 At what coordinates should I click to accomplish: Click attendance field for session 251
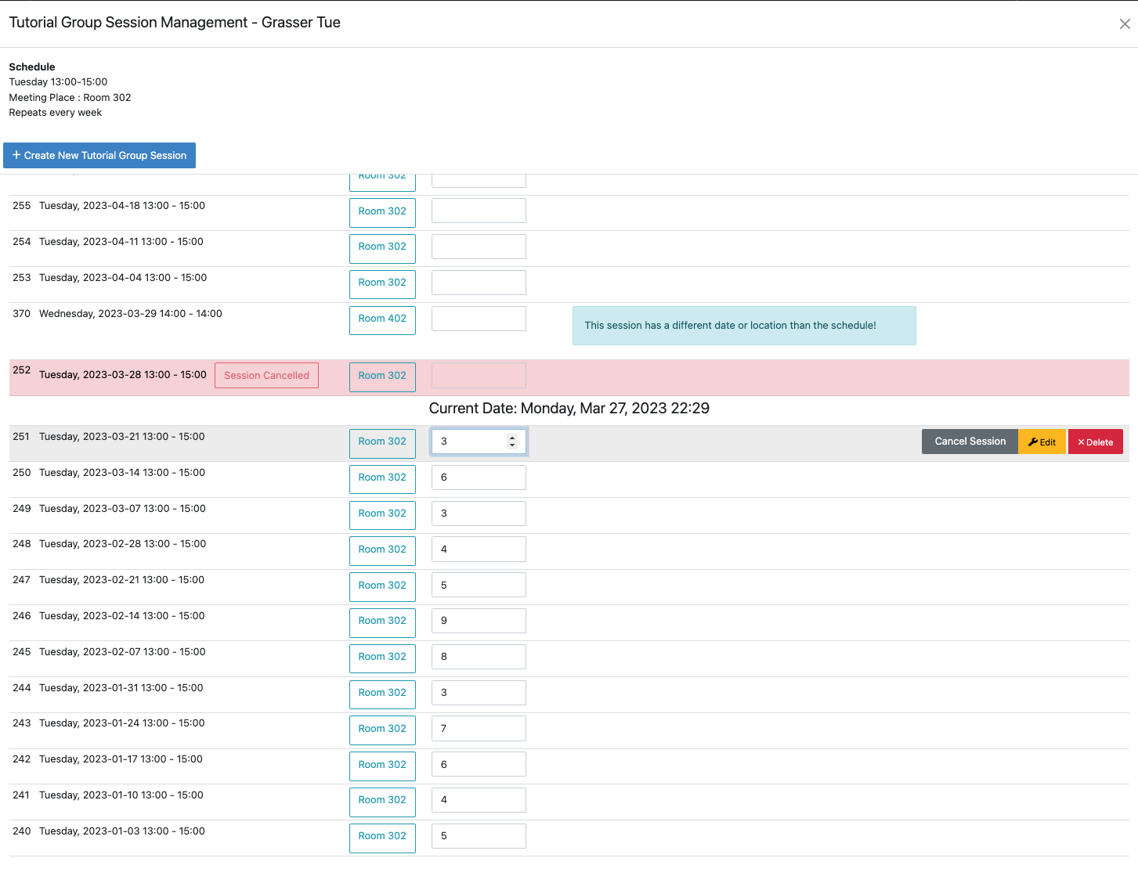(470, 442)
